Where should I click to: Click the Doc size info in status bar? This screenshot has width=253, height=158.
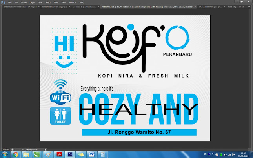[x=29, y=149]
